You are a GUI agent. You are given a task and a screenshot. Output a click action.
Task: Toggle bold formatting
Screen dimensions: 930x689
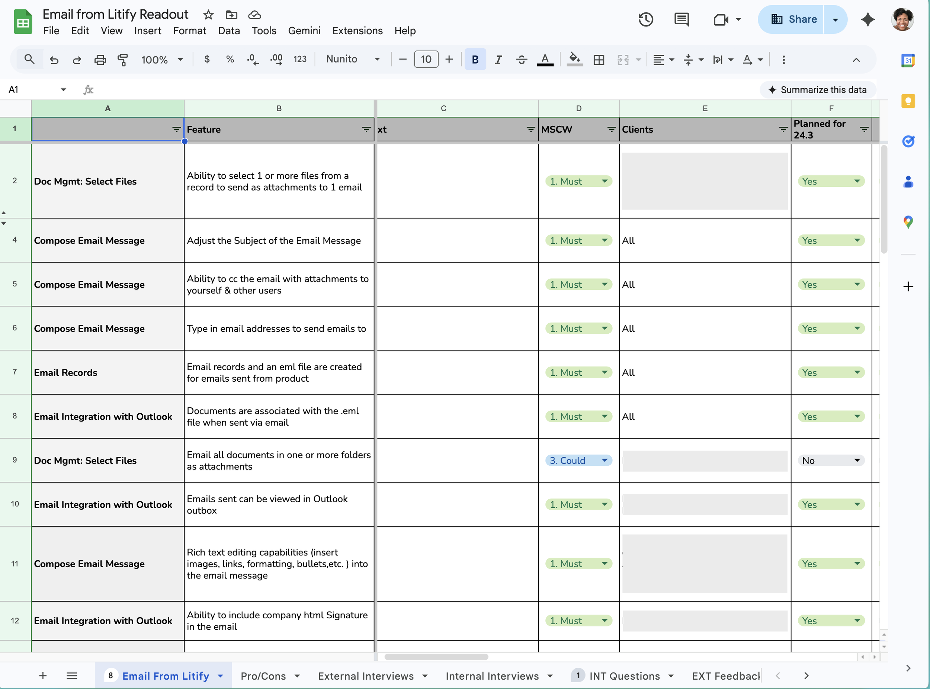point(475,60)
